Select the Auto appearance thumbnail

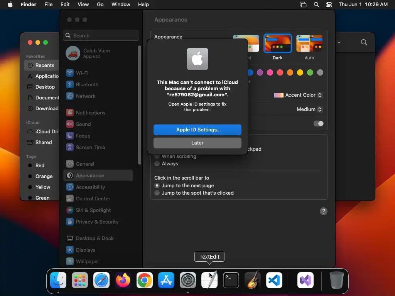click(309, 43)
